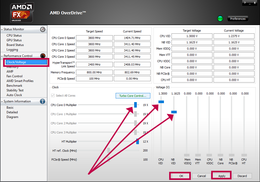Open the Board Status page
Image resolution: width=260 pixels, height=182 pixels.
coord(15,45)
